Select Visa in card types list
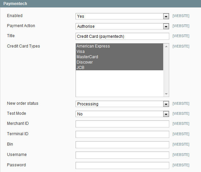Screen dimensions: 201x172 (x=119, y=52)
